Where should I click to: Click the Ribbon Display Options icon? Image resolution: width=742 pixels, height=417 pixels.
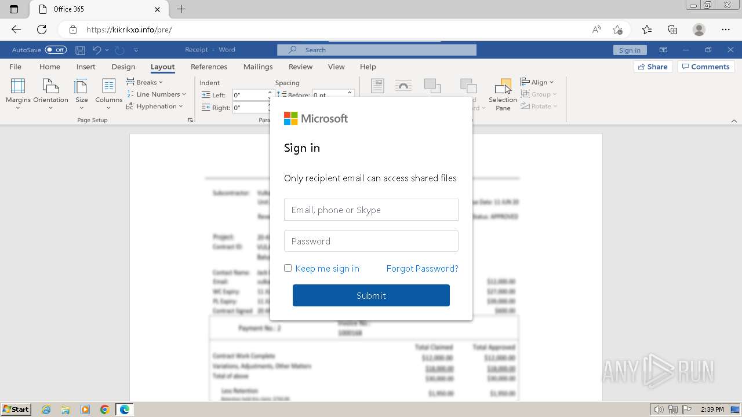[x=663, y=50]
